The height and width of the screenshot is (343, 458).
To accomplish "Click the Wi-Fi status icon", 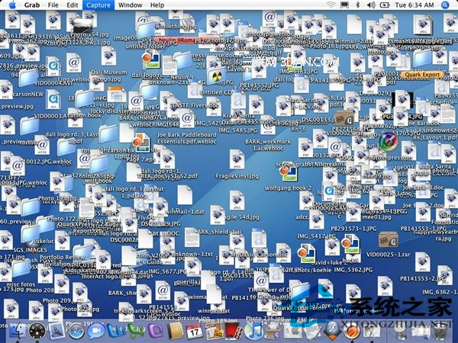I will (x=331, y=5).
